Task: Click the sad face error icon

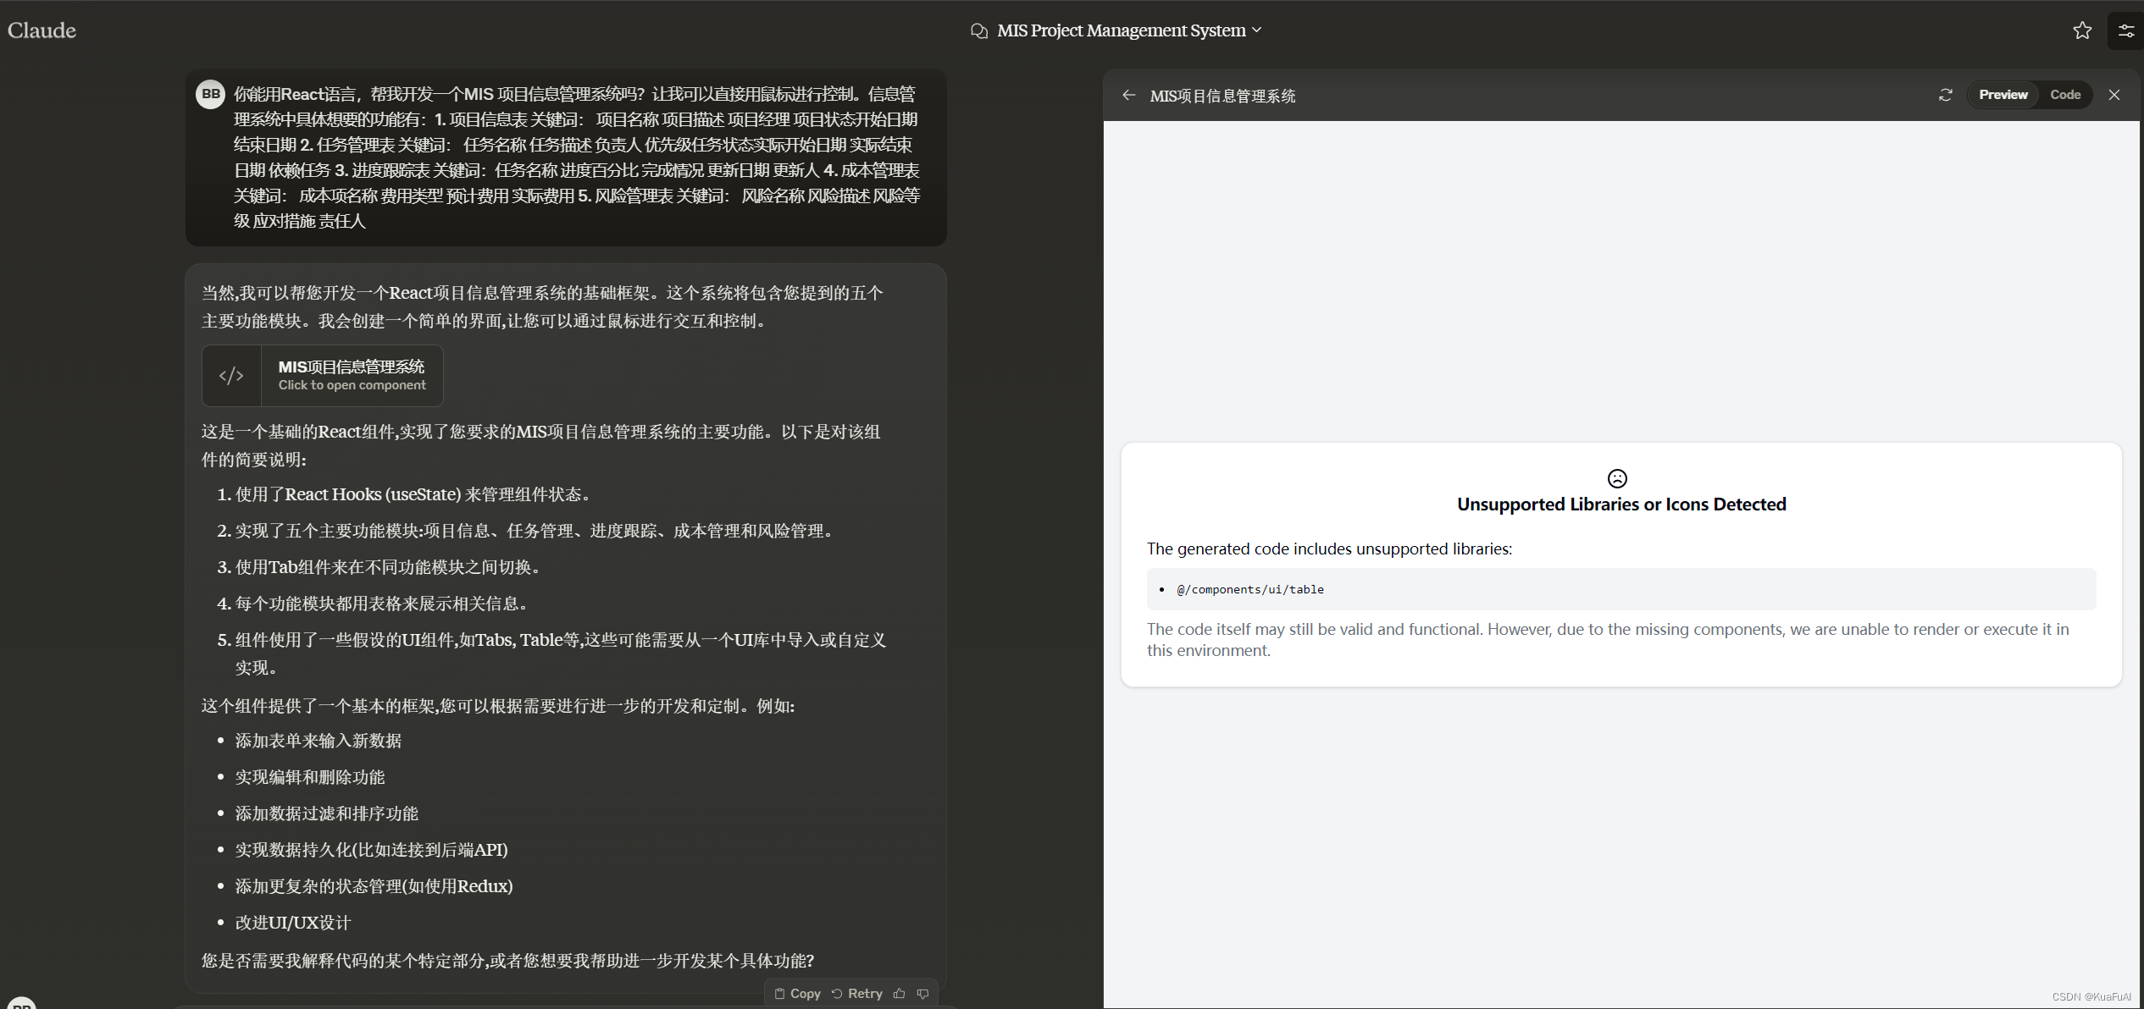Action: coord(1617,478)
